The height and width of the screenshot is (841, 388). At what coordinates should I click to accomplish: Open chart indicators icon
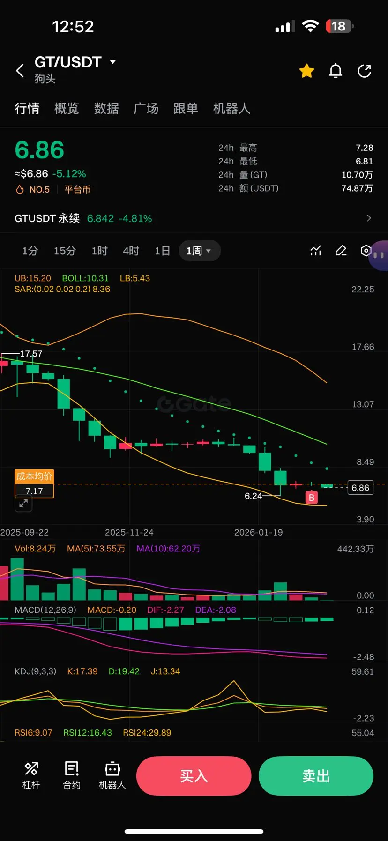pos(316,251)
